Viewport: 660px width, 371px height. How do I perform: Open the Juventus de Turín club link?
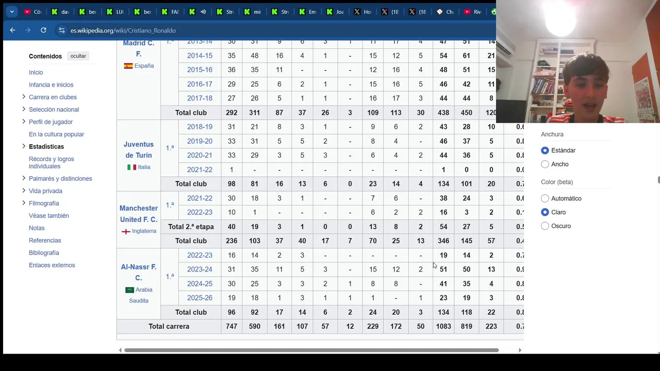139,150
